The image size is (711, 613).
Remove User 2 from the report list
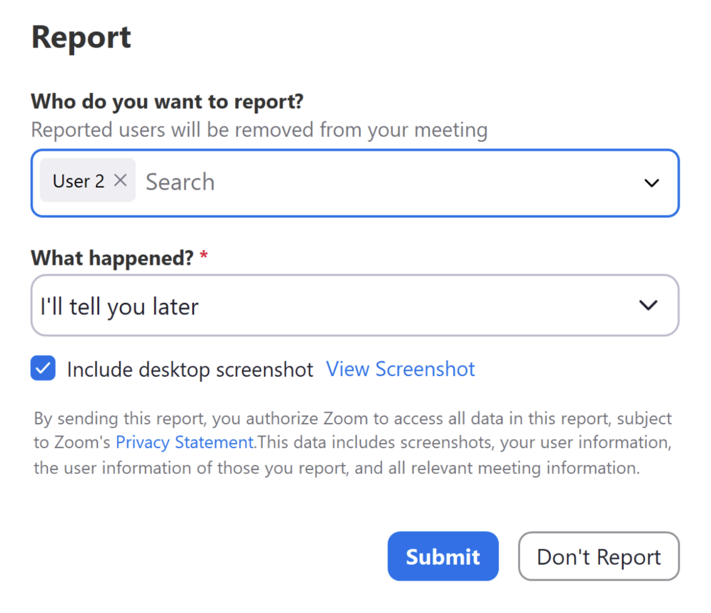coord(120,180)
